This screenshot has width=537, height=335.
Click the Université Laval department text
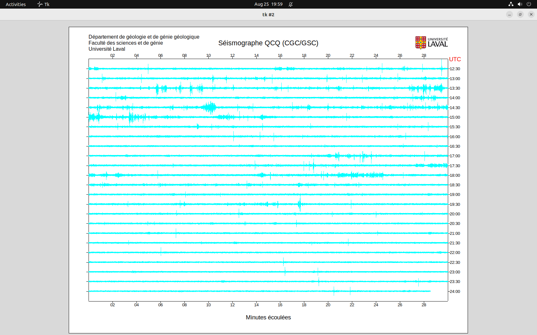coord(107,49)
